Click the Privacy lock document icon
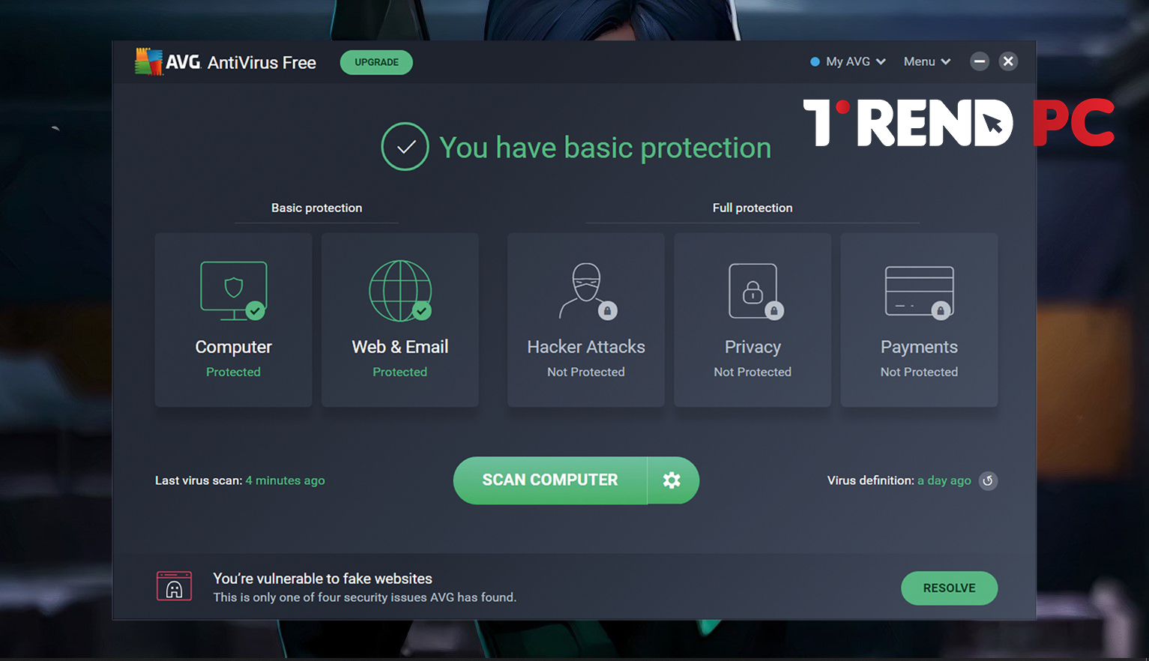 click(755, 291)
